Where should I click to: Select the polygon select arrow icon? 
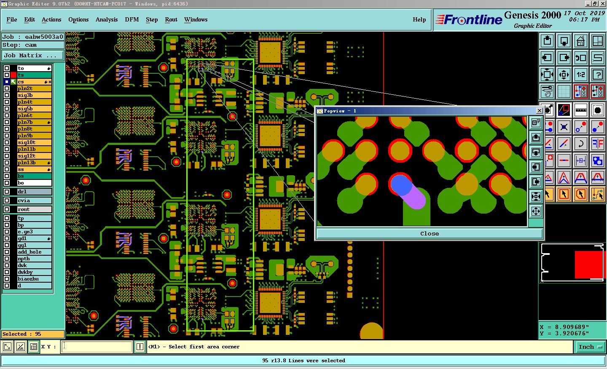[x=581, y=194]
